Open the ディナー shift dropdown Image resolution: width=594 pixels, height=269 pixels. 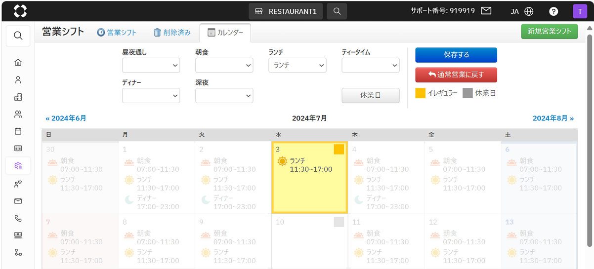pyautogui.click(x=151, y=96)
